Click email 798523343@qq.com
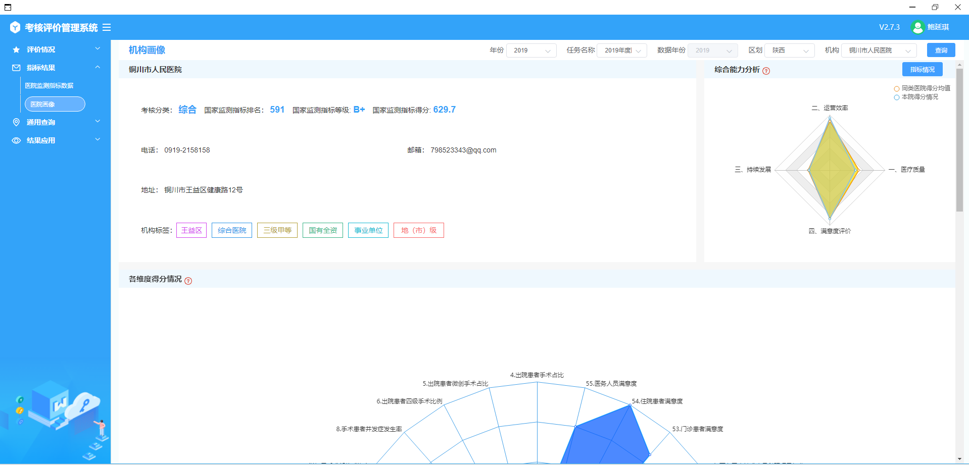 [463, 150]
